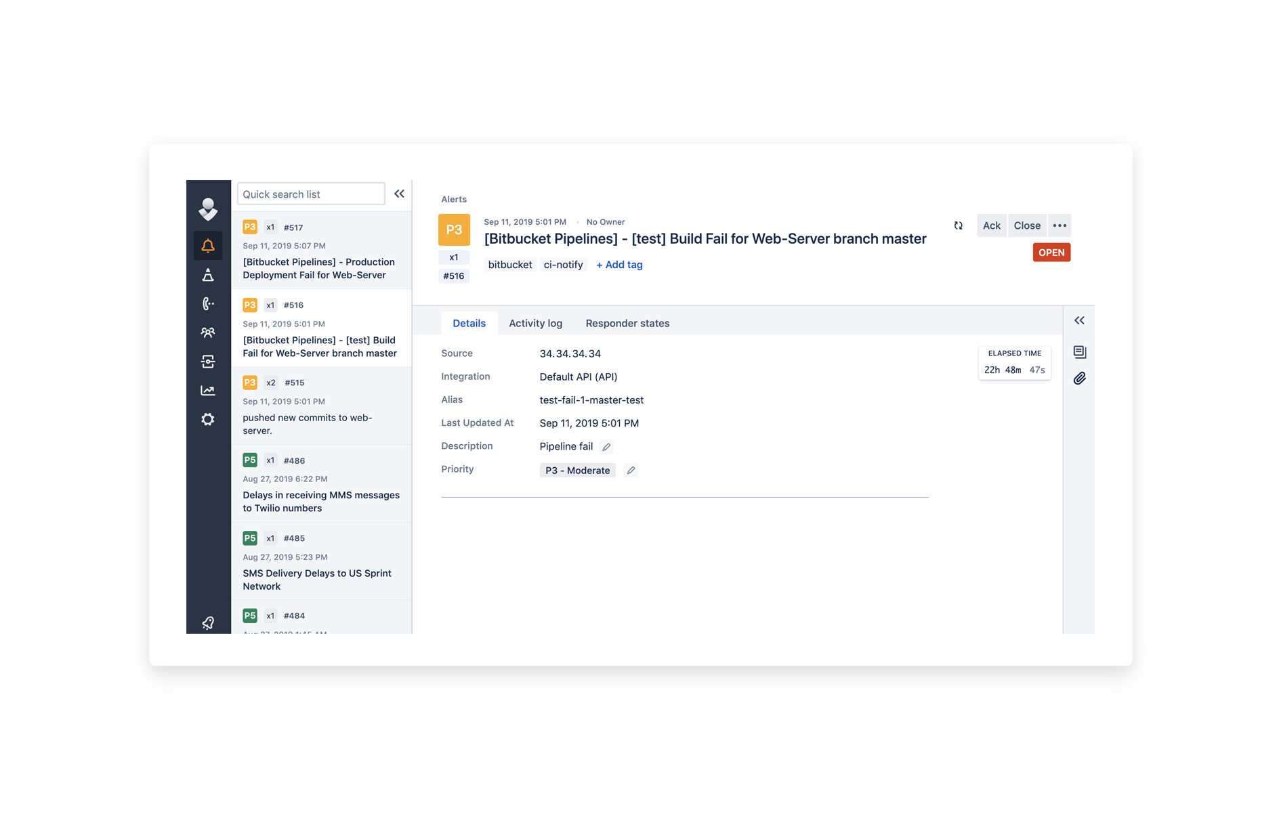The width and height of the screenshot is (1279, 824).
Task: Close the alert using the Close button
Action: pyautogui.click(x=1027, y=225)
